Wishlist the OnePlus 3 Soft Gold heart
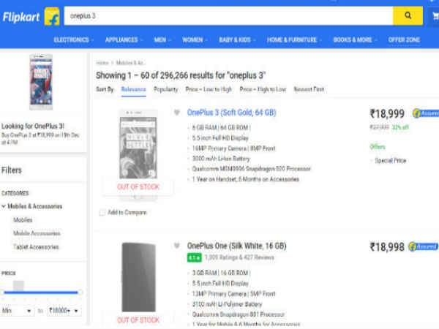 coord(176,113)
